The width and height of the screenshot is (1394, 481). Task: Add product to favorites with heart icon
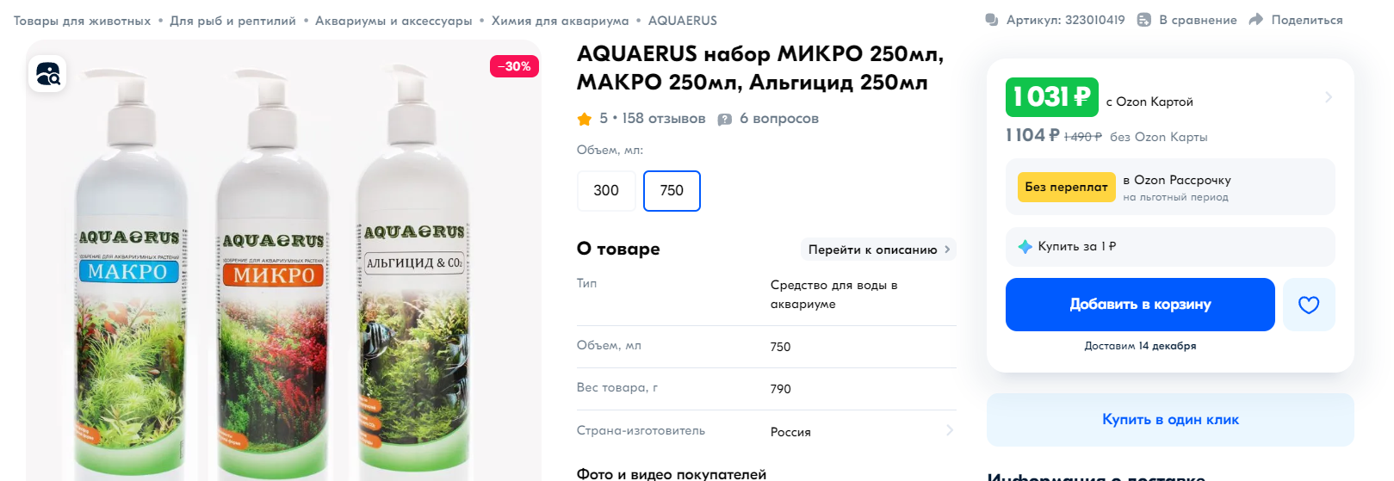coord(1309,305)
